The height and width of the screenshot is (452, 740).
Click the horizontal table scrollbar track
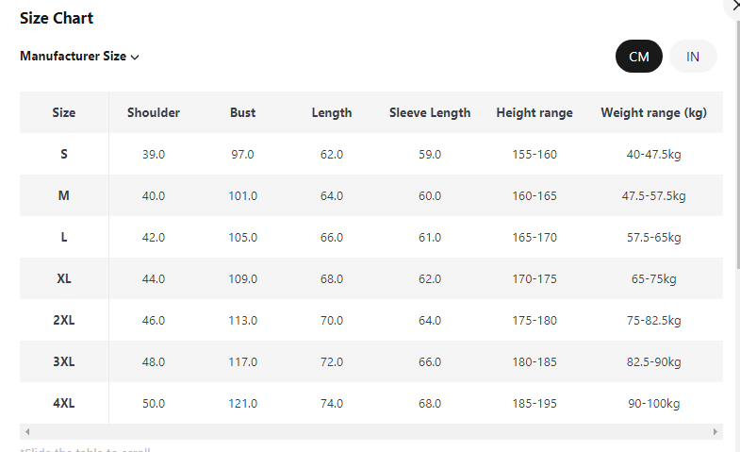pos(377,431)
